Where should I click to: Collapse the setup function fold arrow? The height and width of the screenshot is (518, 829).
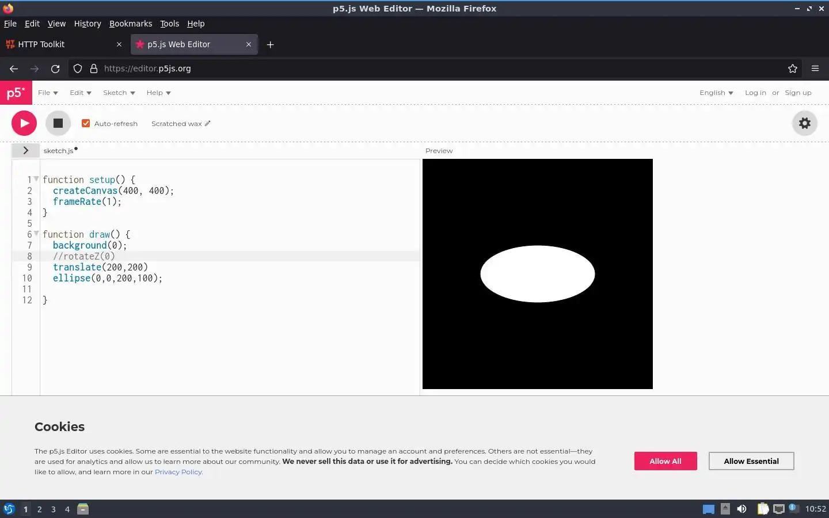[x=36, y=179]
